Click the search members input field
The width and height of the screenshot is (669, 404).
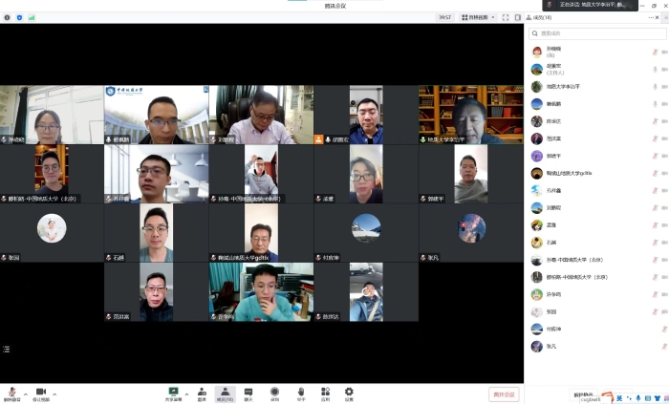[597, 33]
